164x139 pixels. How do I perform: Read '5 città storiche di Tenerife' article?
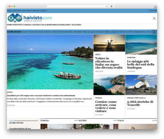[x=140, y=103]
